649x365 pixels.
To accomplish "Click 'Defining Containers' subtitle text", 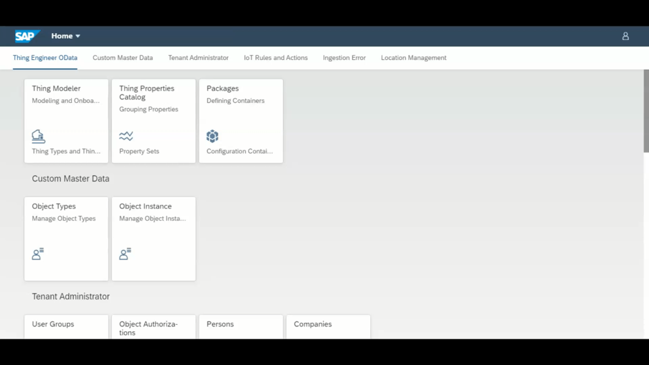I will pyautogui.click(x=235, y=101).
